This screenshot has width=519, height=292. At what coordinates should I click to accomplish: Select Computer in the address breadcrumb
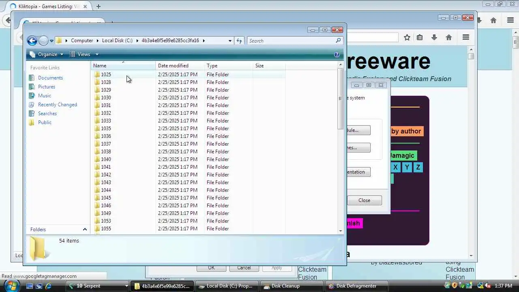pos(82,41)
